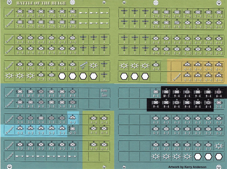Screen dimensions: 227x169
Task: Select the 116/310 5-4 armor counter
Action: click(52, 104)
